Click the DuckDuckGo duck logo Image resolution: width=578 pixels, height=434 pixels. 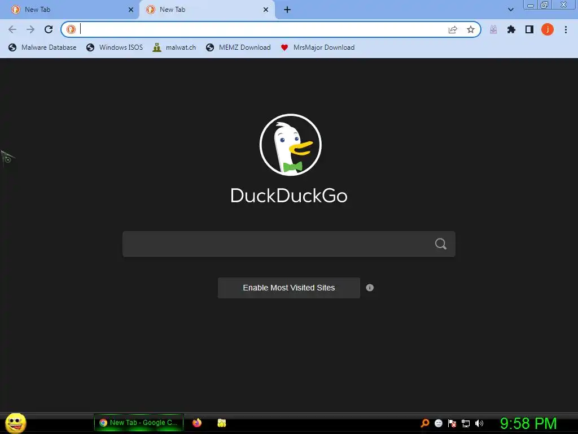291,145
